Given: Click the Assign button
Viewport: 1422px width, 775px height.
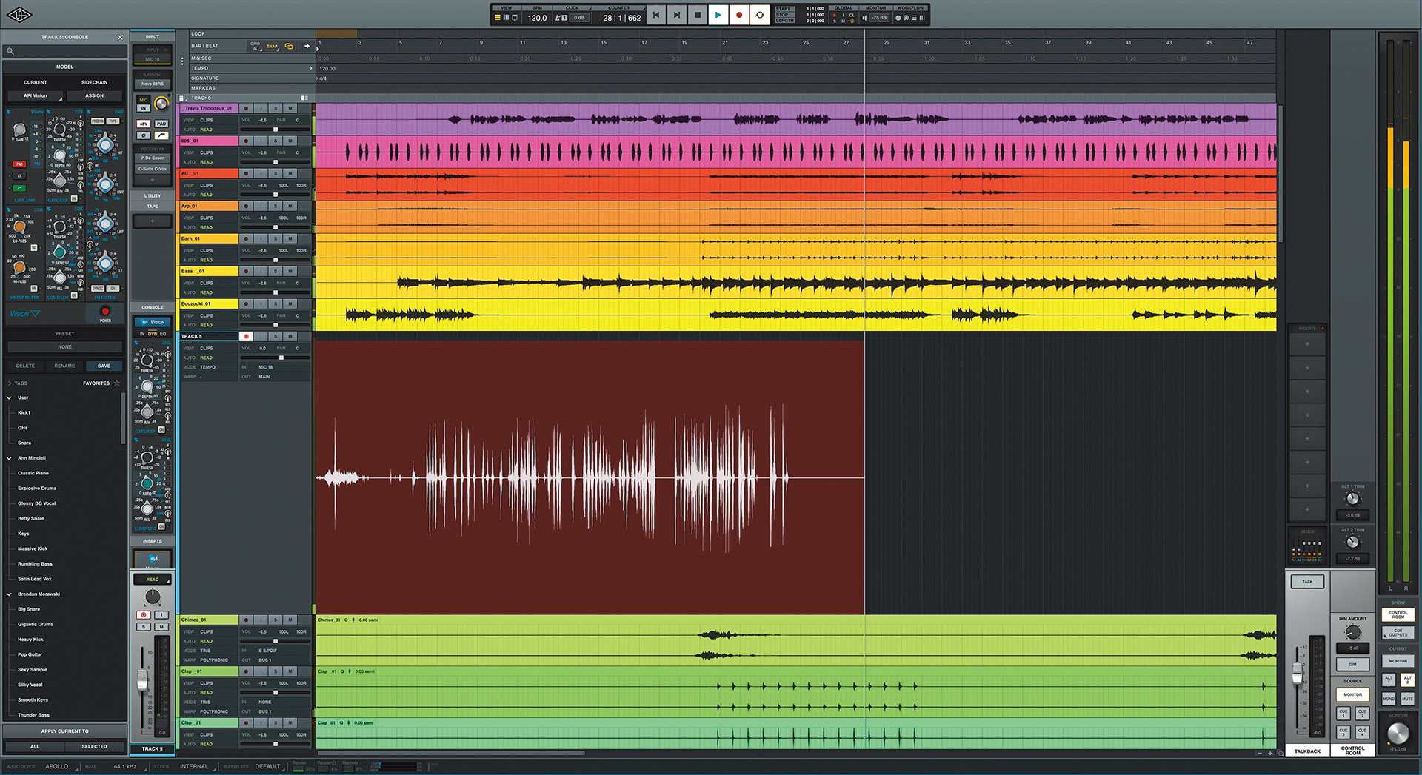Looking at the screenshot, I should [94, 95].
